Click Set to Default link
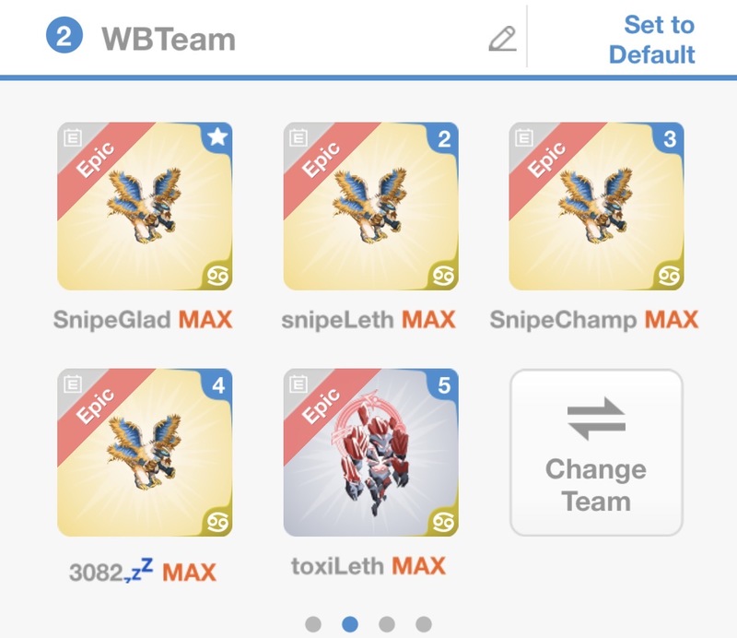737x638 pixels. point(652,40)
